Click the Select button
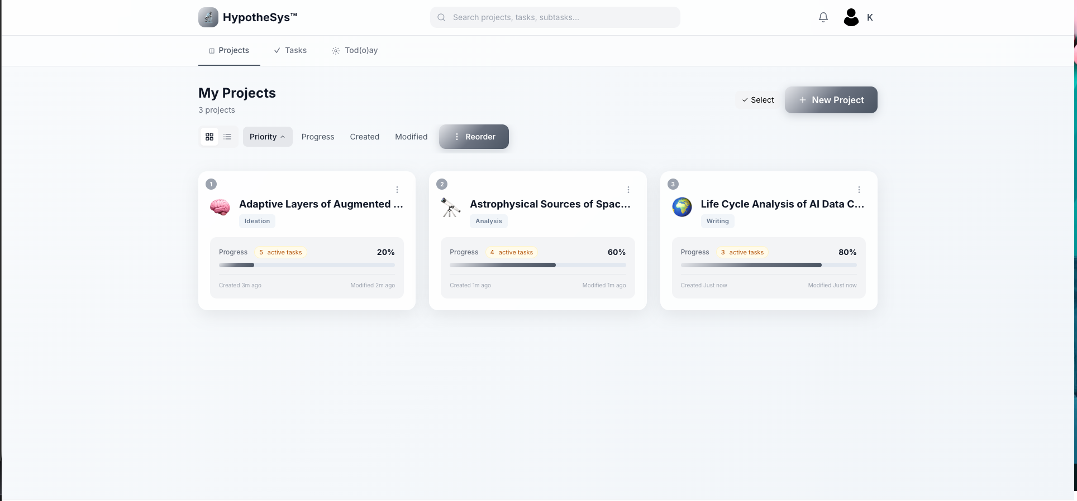1077x501 pixels. coord(758,100)
